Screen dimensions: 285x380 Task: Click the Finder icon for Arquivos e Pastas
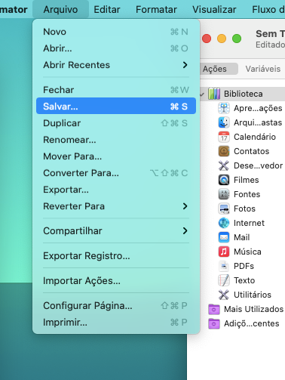coord(224,122)
